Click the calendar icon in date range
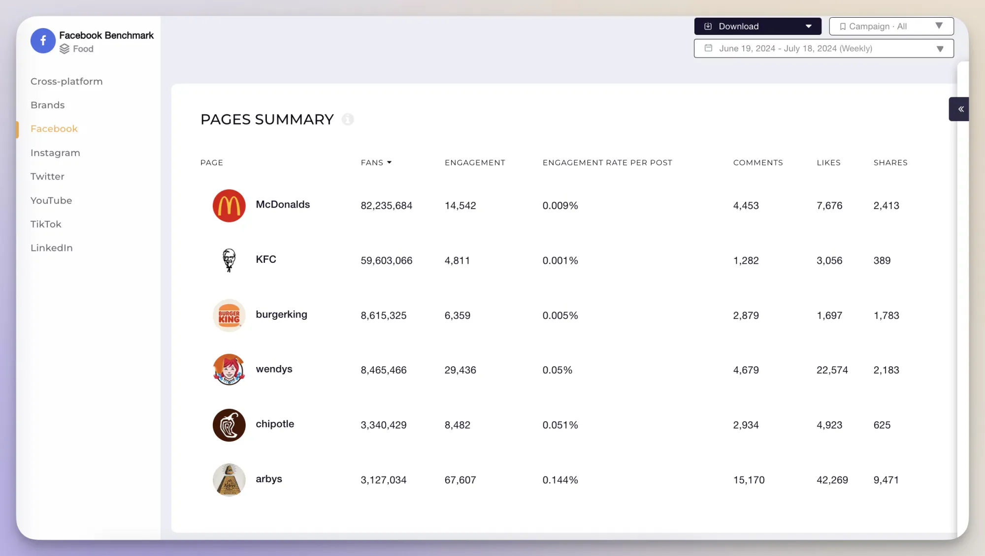 [708, 48]
